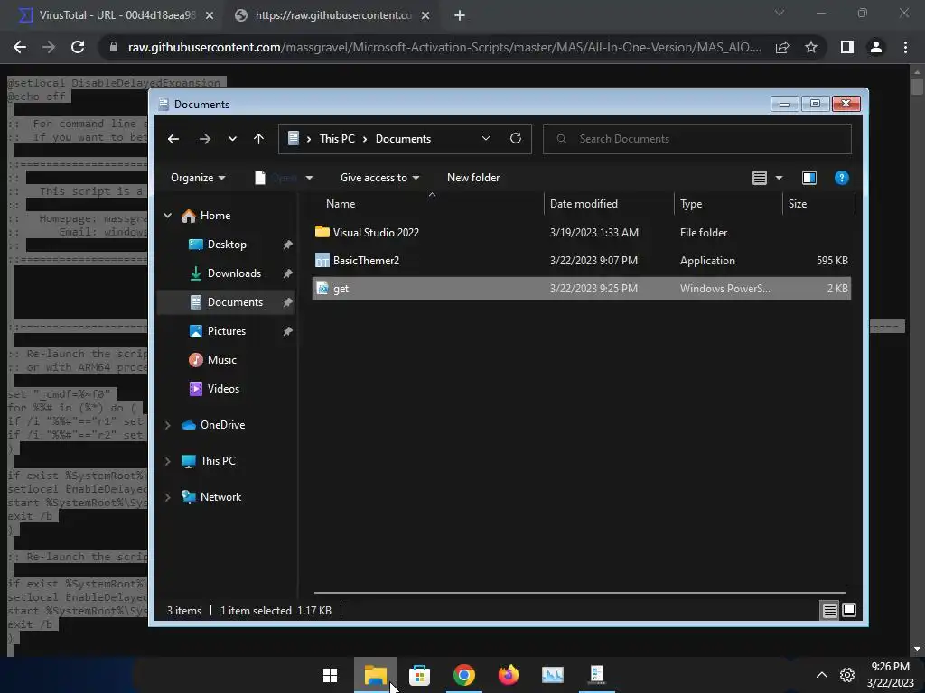Unpin Desktop pin icon
The height and width of the screenshot is (693, 925).
coord(287,245)
